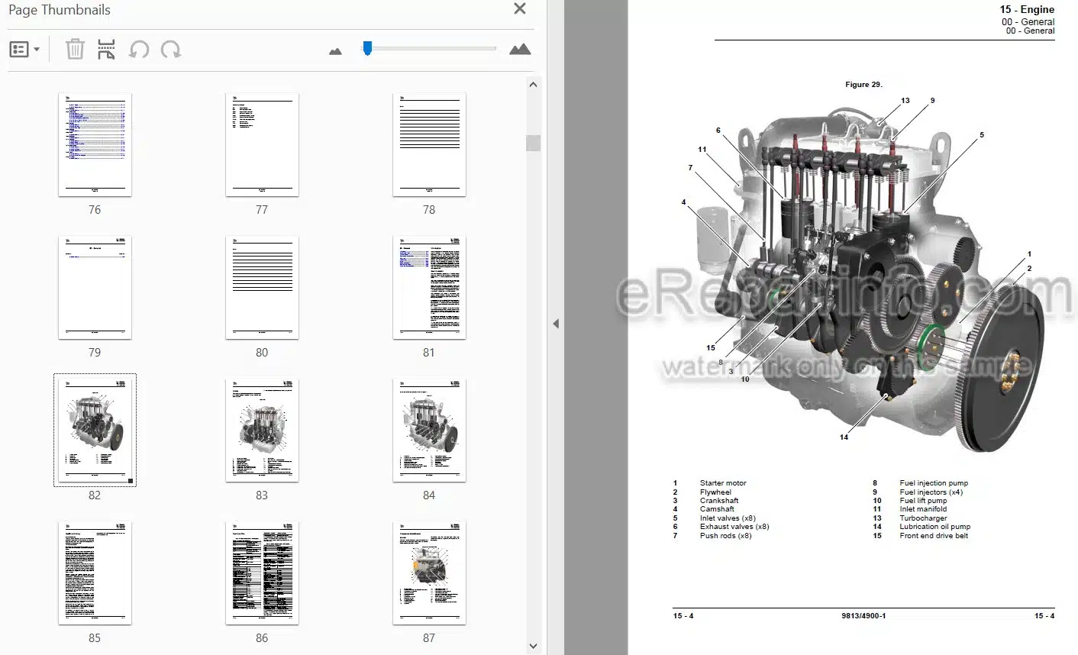The image size is (1078, 655).
Task: Click 'Turbocharger' legend entry
Action: click(923, 518)
